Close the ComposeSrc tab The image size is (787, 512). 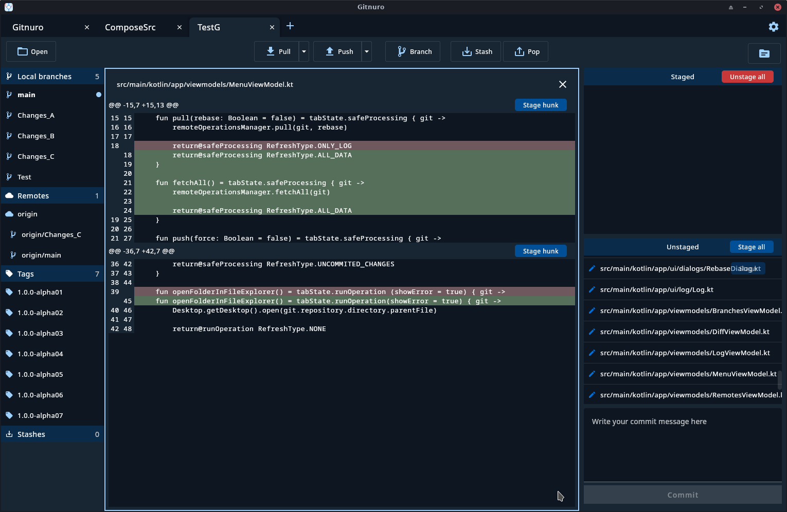(180, 27)
